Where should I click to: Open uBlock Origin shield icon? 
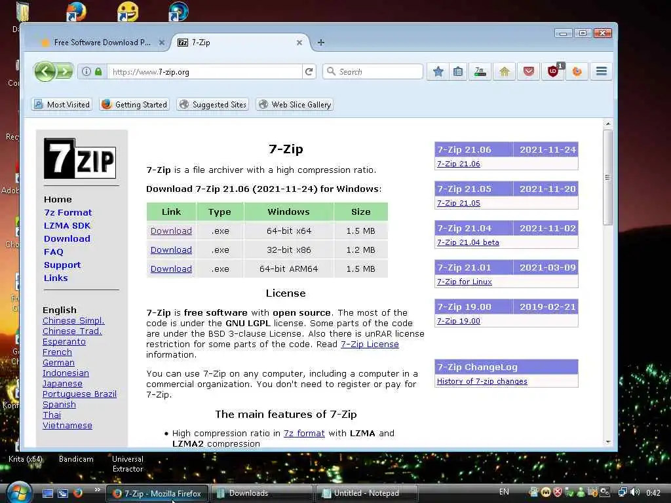point(553,71)
